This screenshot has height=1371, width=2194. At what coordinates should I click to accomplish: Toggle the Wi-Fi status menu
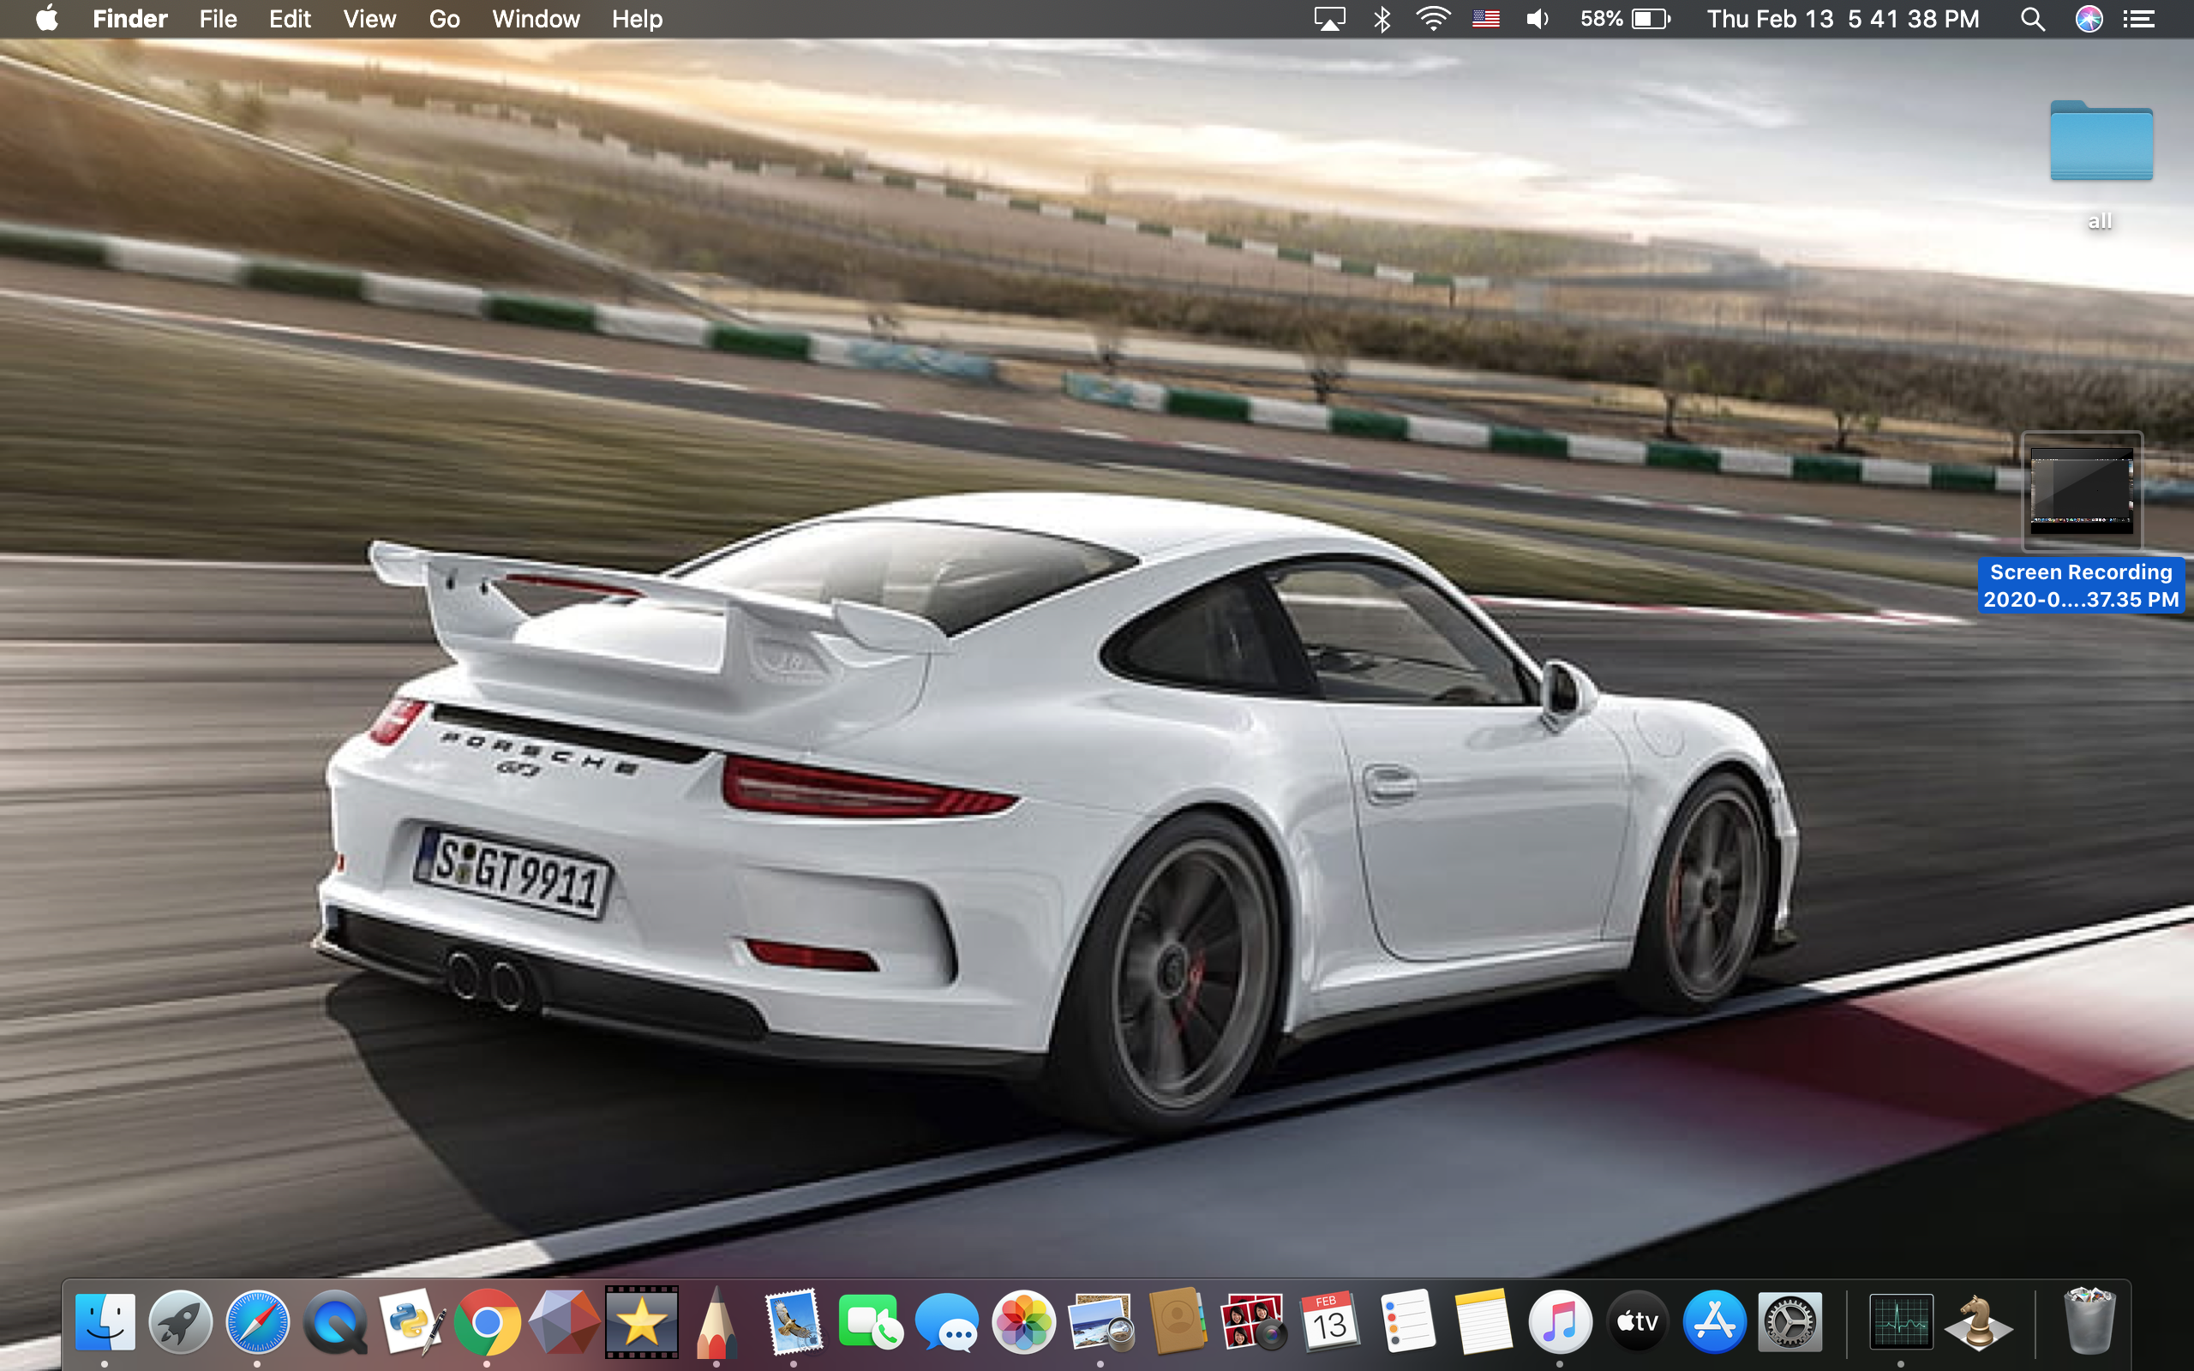1432,19
